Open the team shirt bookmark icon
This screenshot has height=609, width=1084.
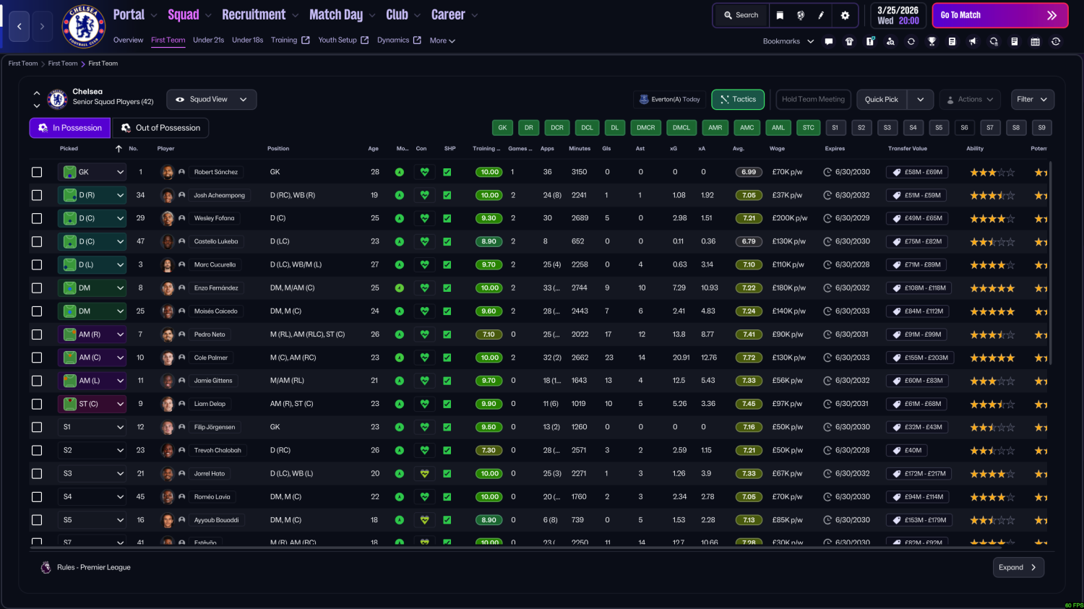(x=849, y=41)
